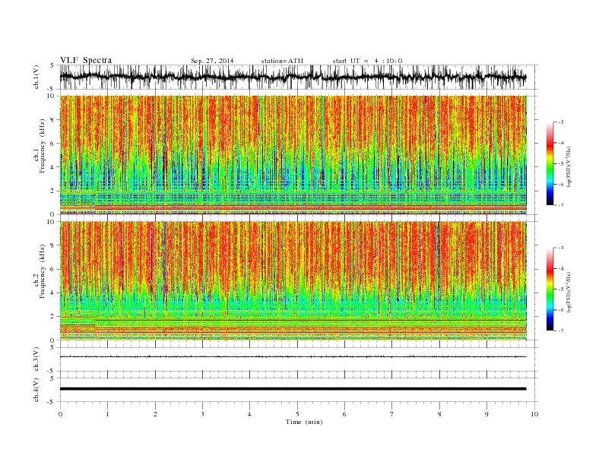This screenshot has height=465, width=602.
Task: Click the ch.1 waveform trace at the top
Action: (x=293, y=77)
